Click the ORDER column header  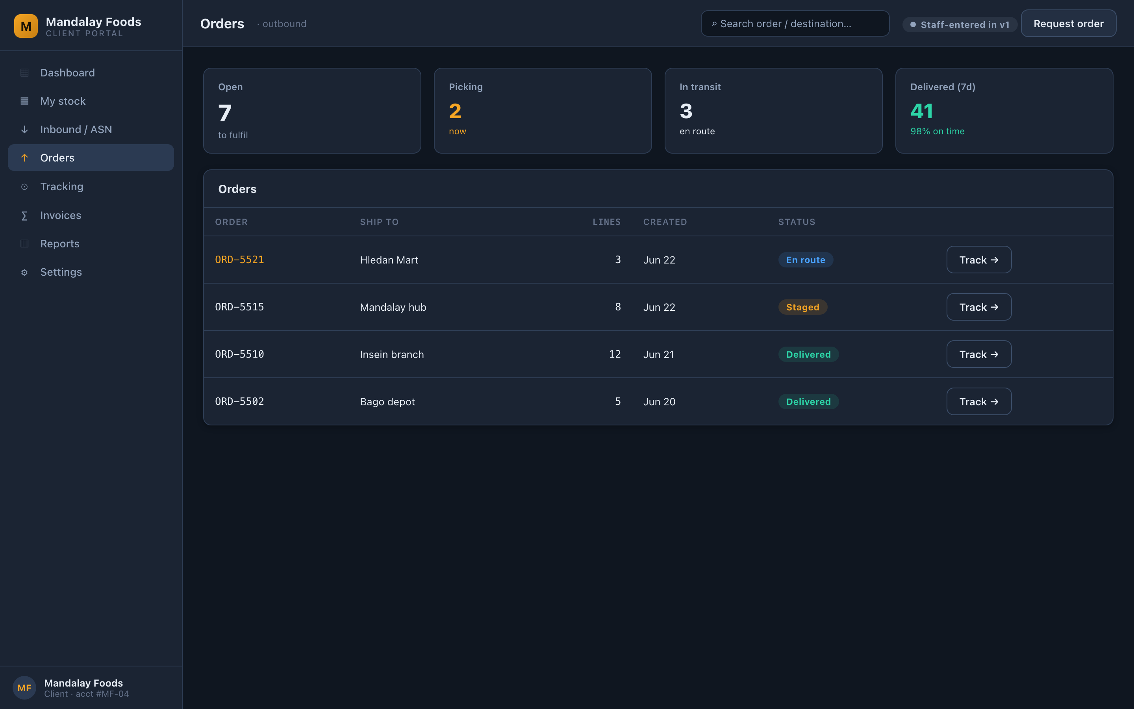pos(232,222)
